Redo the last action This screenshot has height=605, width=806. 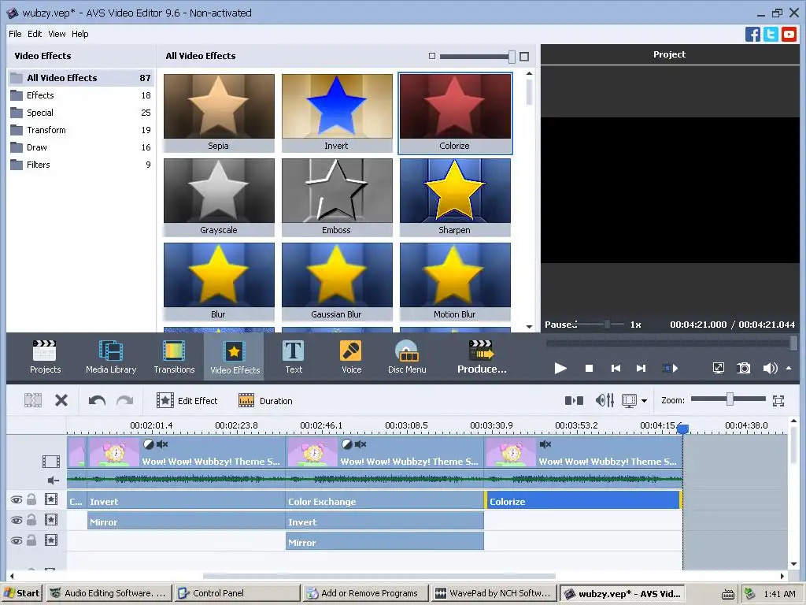point(125,400)
